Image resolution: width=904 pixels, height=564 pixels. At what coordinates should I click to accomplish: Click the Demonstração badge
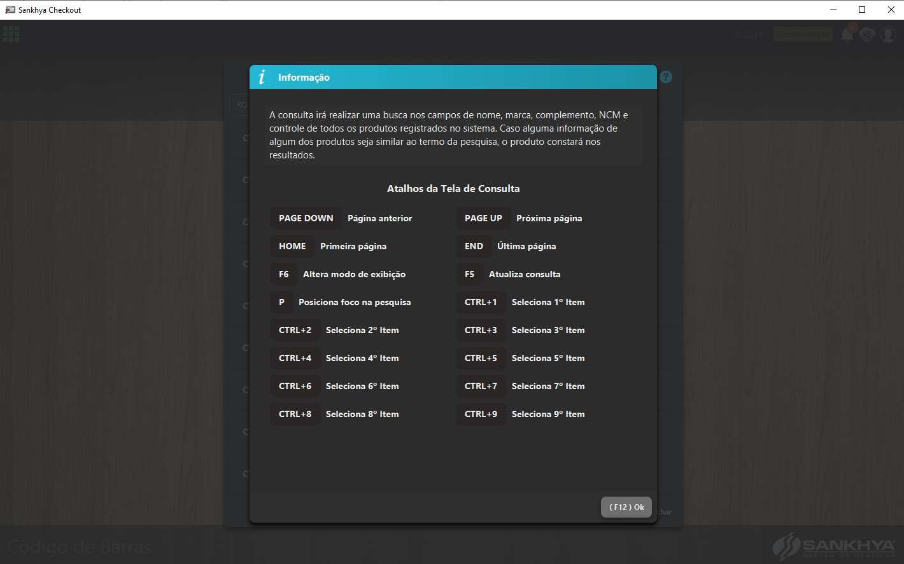pyautogui.click(x=803, y=34)
